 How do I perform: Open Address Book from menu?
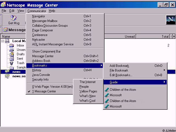(65, 61)
